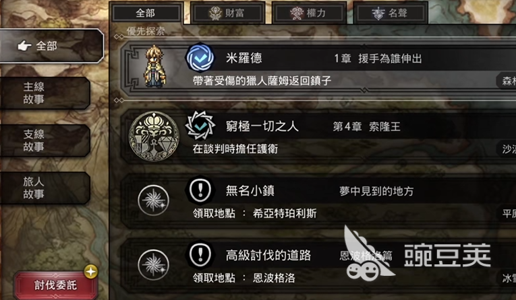
Task: Click the crown emblem of 窮極一切之人
Action: click(x=154, y=137)
